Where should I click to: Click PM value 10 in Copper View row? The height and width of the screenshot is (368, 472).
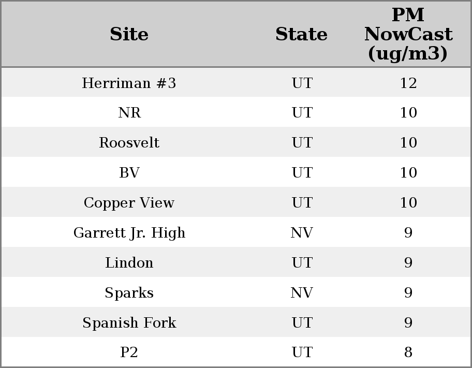click(408, 203)
